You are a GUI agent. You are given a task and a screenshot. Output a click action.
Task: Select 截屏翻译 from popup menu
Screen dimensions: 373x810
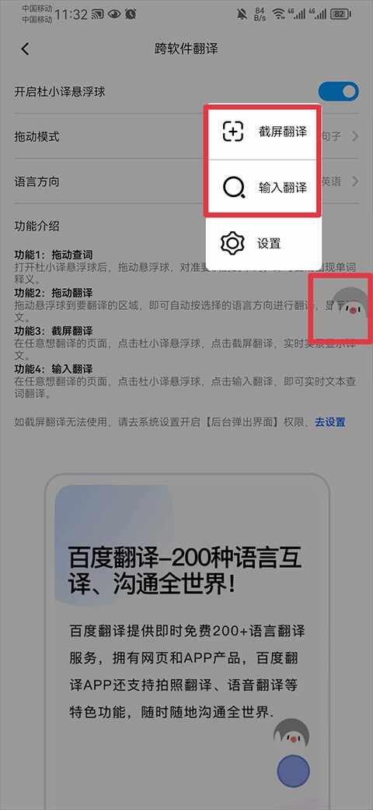tap(263, 132)
